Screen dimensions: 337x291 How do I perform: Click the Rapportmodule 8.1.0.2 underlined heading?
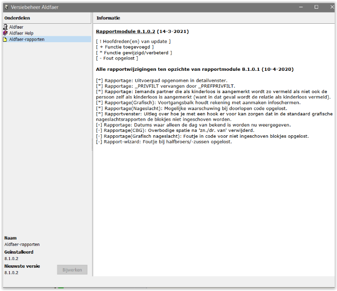click(125, 32)
